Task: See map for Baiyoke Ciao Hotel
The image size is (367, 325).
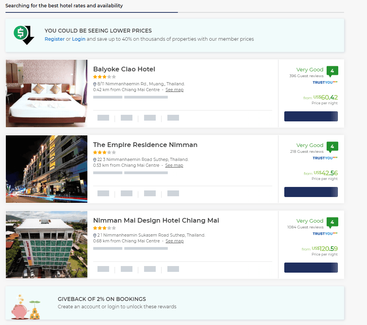Action: point(174,90)
